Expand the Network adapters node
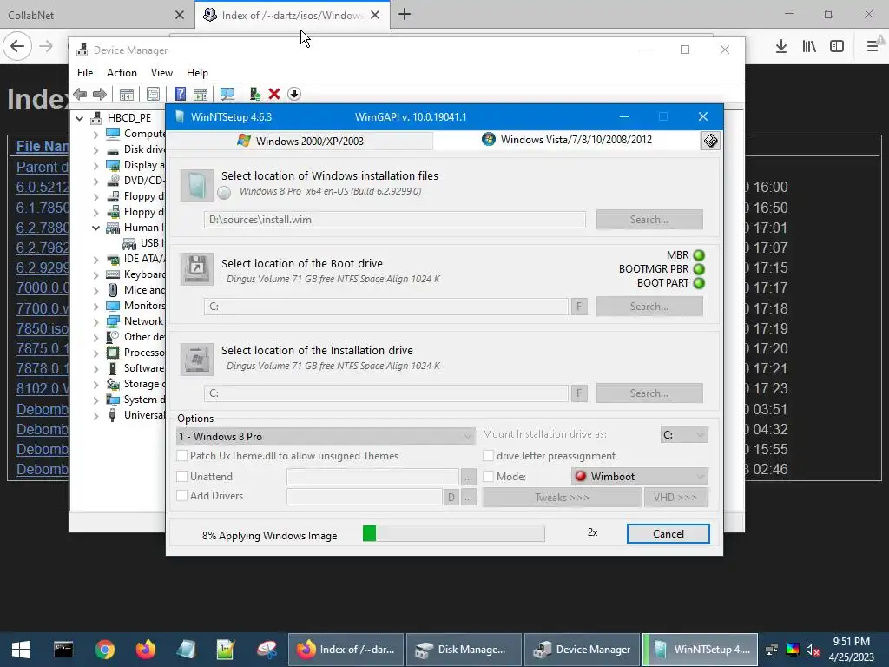Image resolution: width=889 pixels, height=667 pixels. [x=95, y=321]
